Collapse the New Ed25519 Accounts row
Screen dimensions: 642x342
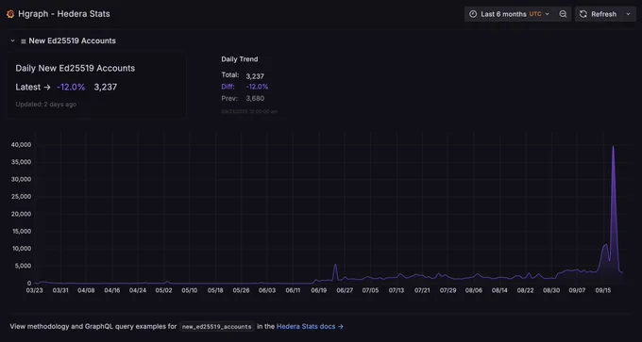[12, 41]
